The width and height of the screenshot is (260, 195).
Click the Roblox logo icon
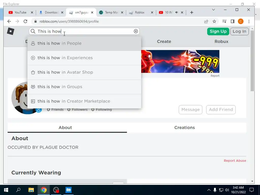coord(11,31)
